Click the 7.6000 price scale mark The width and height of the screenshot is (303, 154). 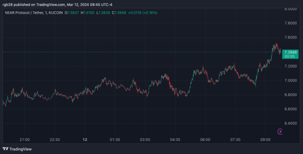tap(291, 37)
